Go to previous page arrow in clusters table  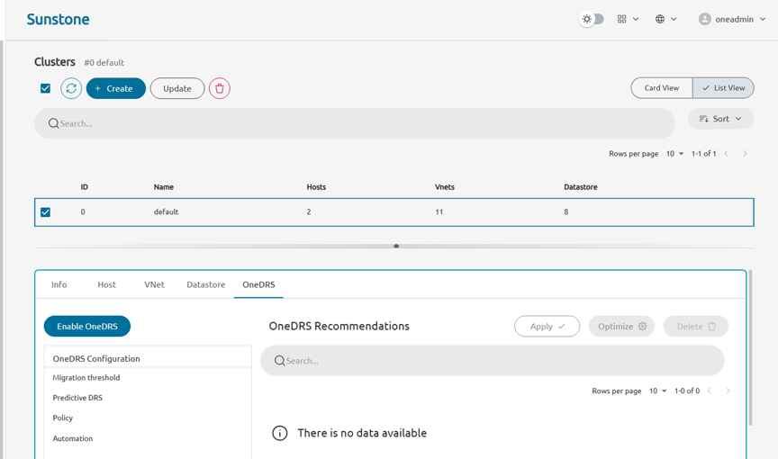click(x=727, y=154)
